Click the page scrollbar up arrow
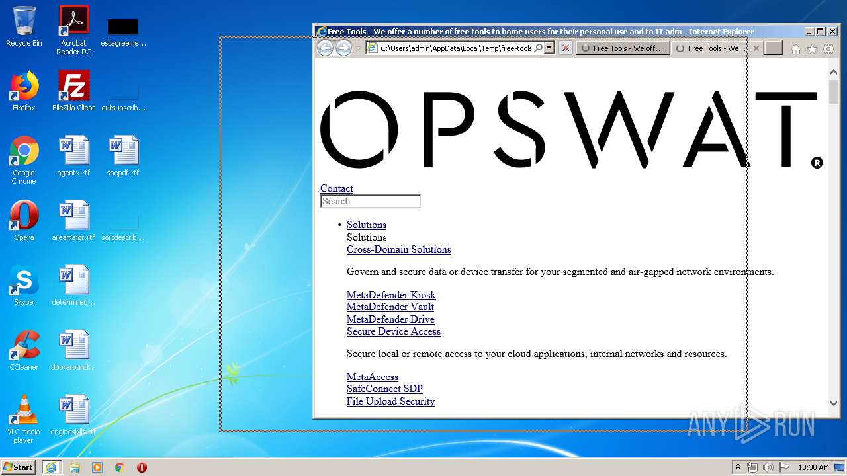 [833, 72]
